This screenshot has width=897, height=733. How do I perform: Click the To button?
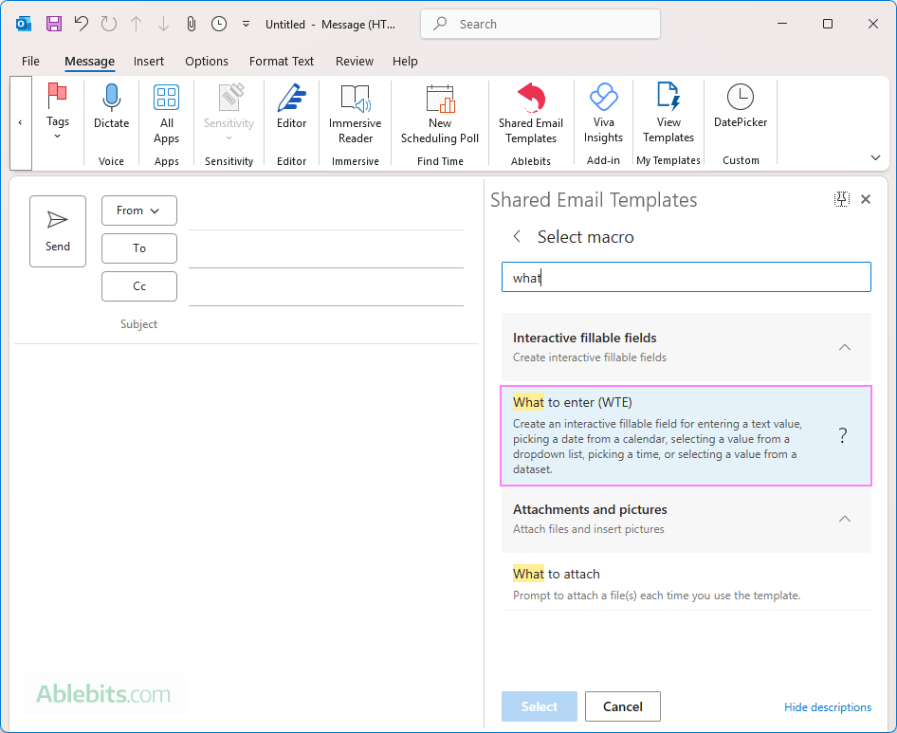[x=139, y=248]
